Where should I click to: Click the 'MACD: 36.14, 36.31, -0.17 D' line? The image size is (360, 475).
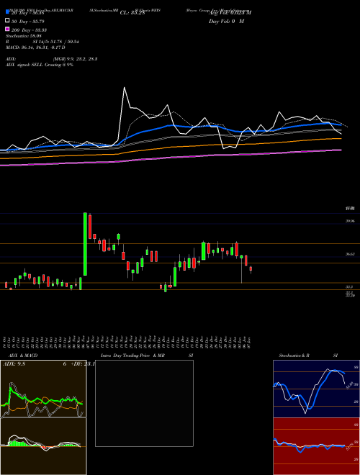(35, 47)
